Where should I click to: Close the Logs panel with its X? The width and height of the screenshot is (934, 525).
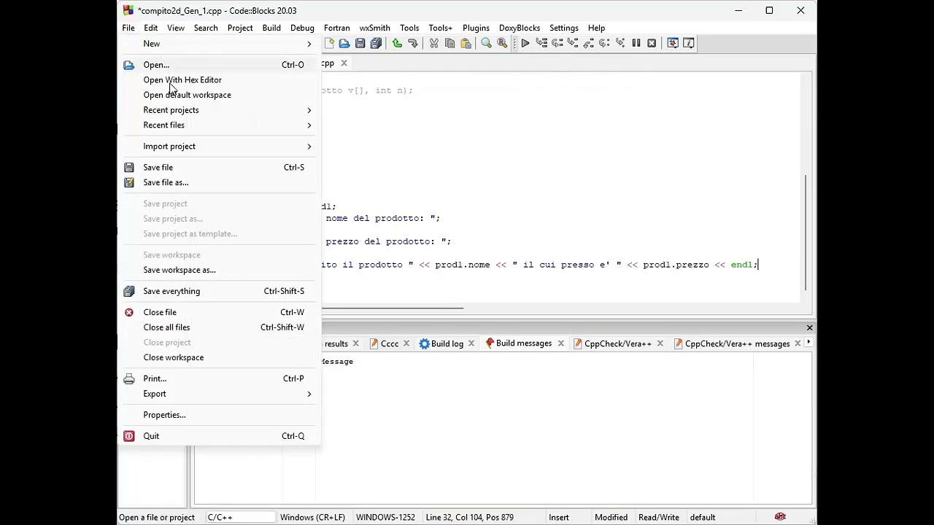click(809, 328)
